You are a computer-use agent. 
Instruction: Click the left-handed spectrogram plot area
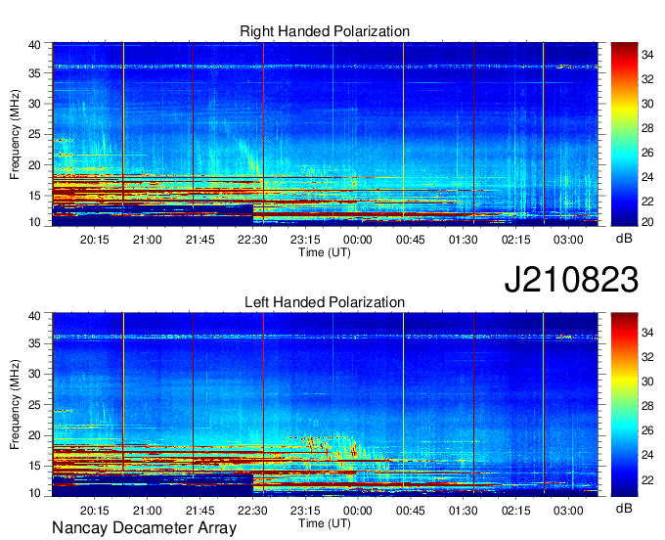click(325, 405)
